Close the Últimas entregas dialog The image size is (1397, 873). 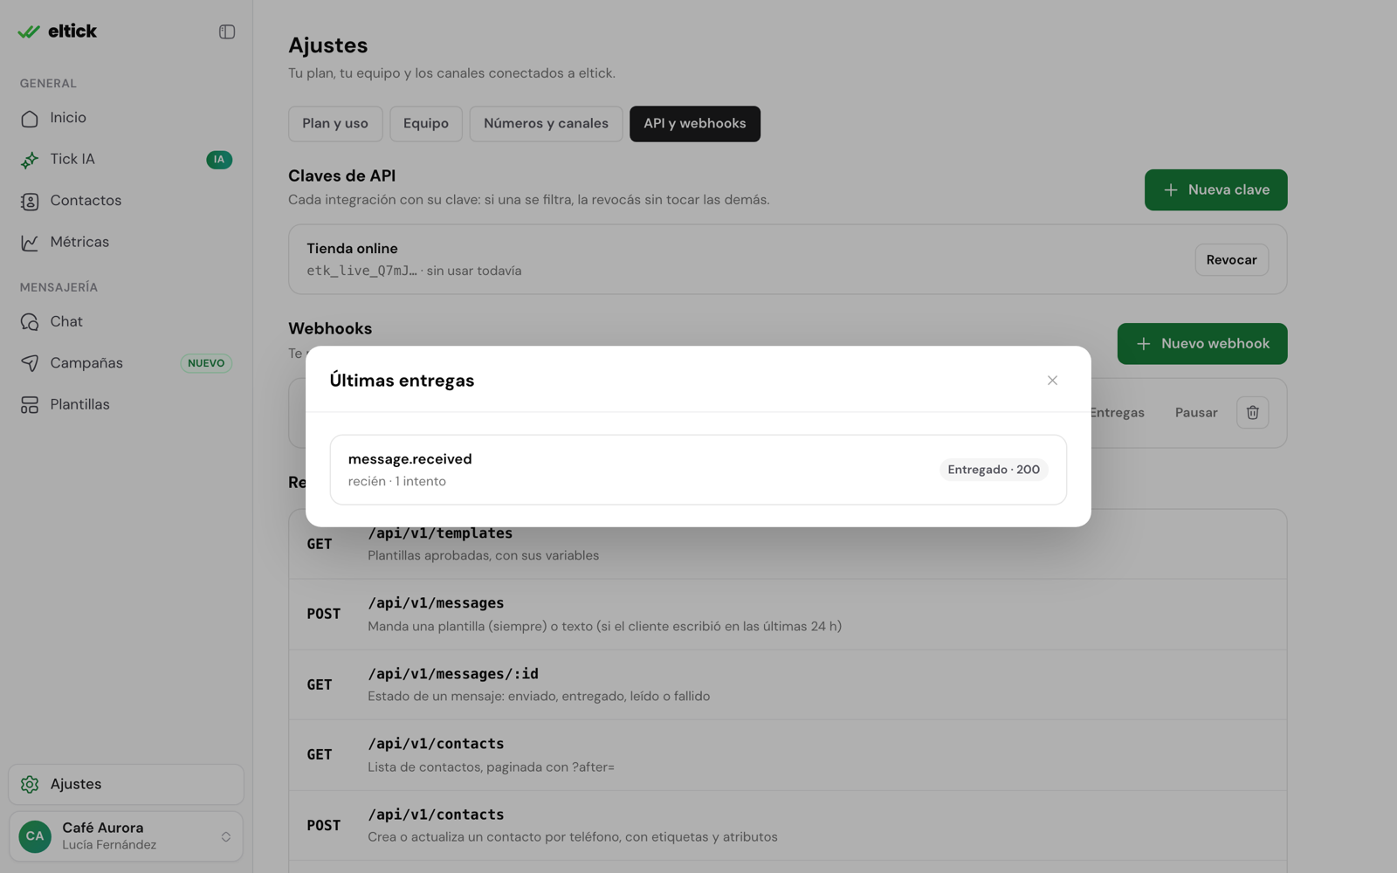pyautogui.click(x=1052, y=381)
